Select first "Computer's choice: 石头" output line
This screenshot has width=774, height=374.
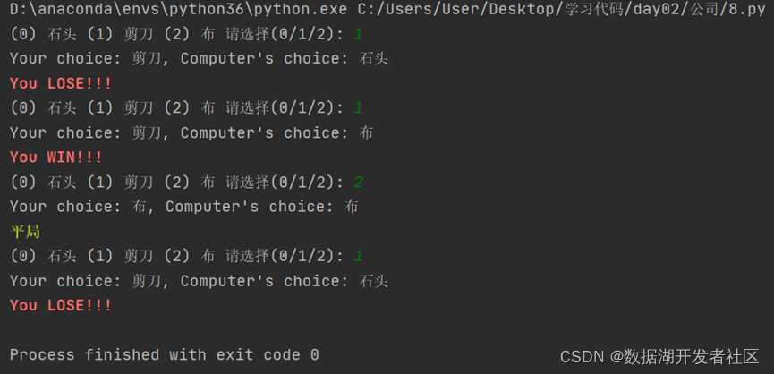(285, 59)
